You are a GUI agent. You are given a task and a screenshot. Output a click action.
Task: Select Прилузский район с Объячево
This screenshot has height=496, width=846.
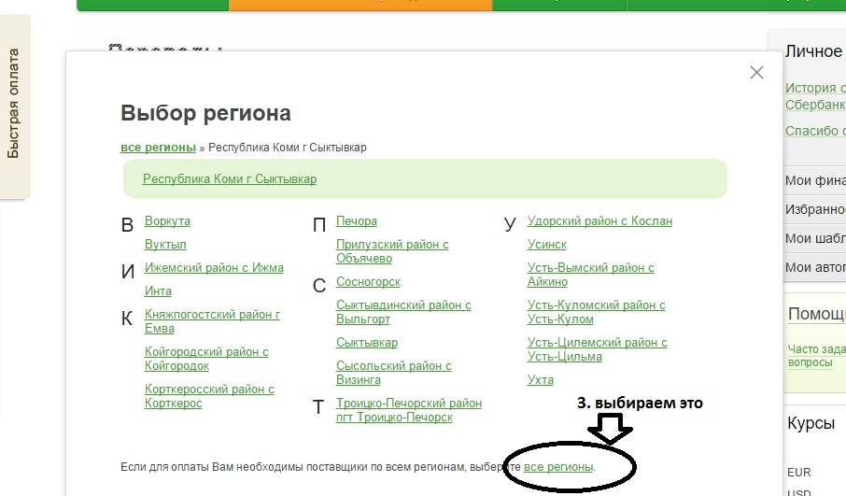click(x=392, y=251)
